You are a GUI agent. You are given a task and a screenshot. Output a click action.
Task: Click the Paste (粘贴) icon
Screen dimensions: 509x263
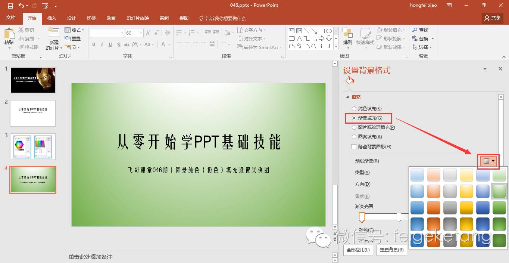[9, 34]
